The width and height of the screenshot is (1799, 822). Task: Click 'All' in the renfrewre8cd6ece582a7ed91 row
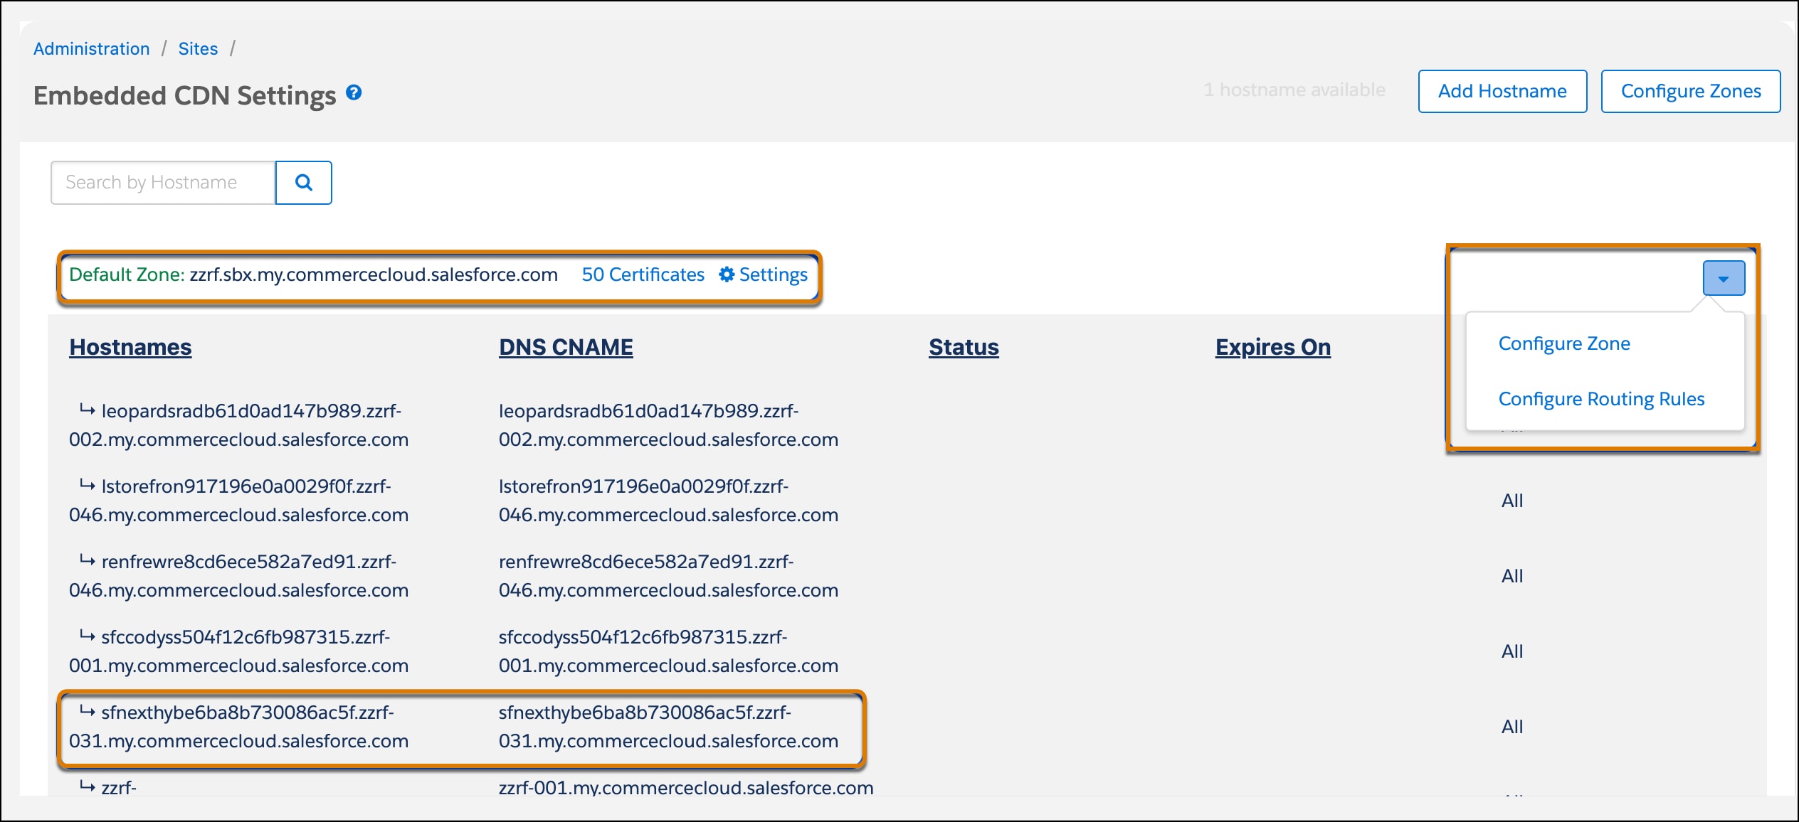1512,576
